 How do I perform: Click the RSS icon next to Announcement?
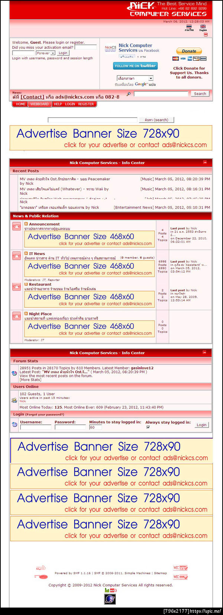[26, 224]
